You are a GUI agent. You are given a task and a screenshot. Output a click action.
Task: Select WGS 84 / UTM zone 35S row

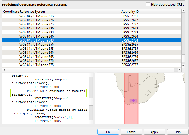tap(92, 49)
